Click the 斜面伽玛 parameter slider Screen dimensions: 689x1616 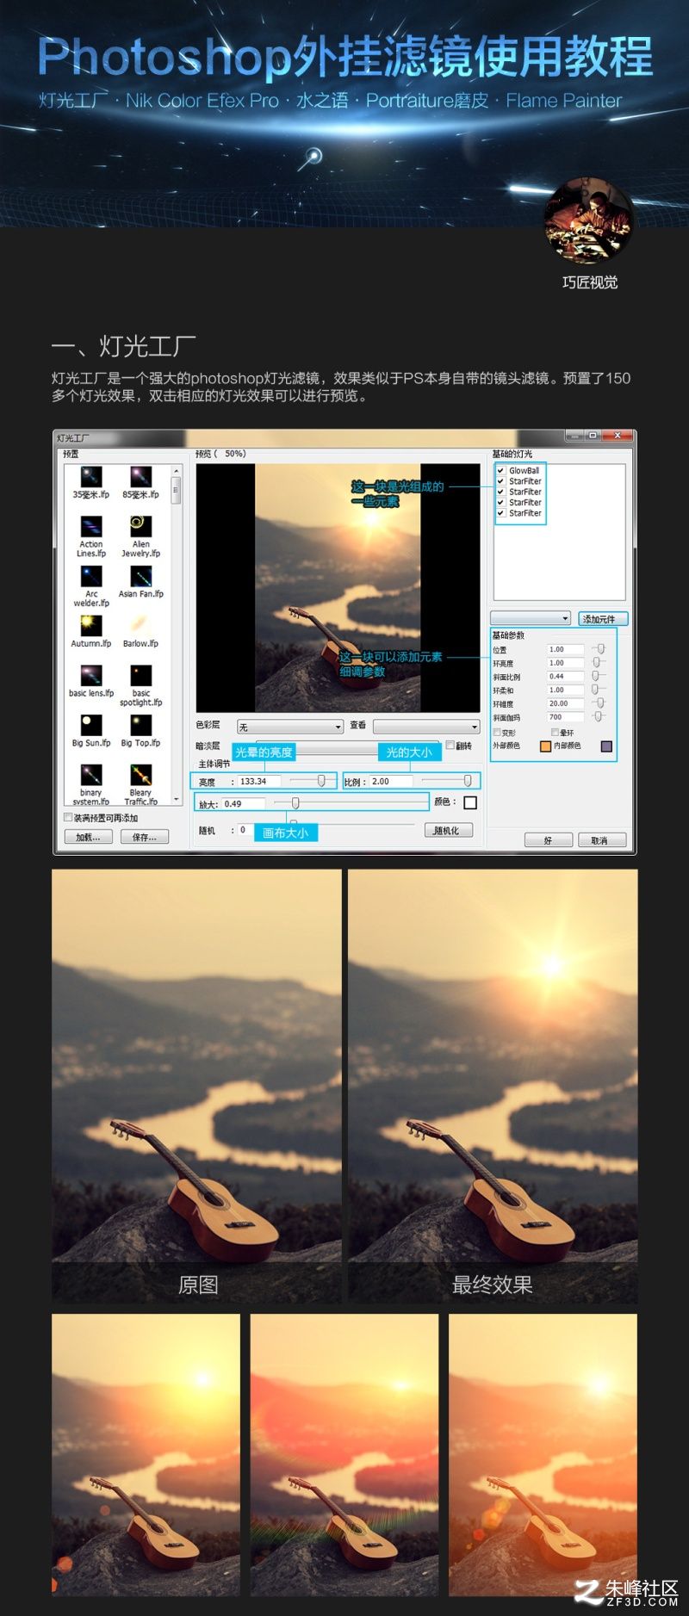[x=599, y=716]
